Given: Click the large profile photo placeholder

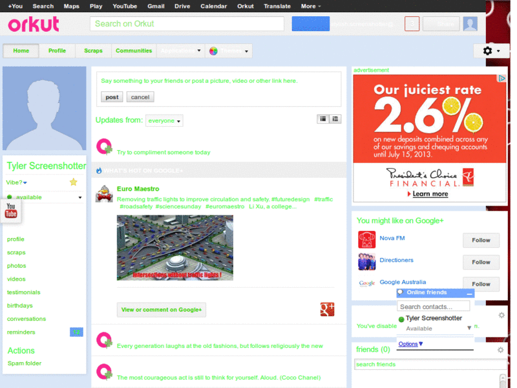Looking at the screenshot, I should pos(44,108).
